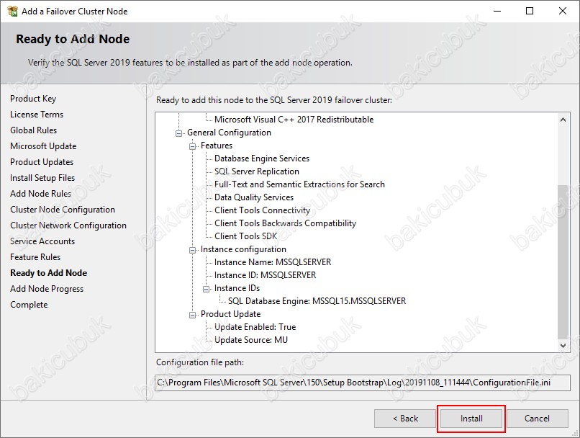Select Client Tools Connectivity row

click(x=262, y=210)
